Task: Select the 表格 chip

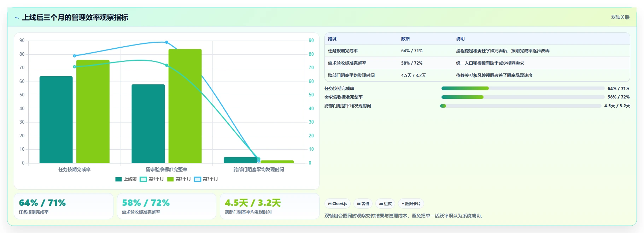Action: click(x=363, y=204)
